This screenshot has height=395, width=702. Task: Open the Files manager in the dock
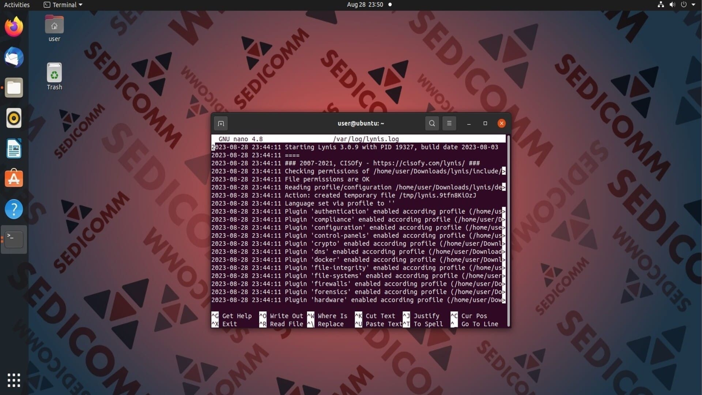click(x=14, y=88)
